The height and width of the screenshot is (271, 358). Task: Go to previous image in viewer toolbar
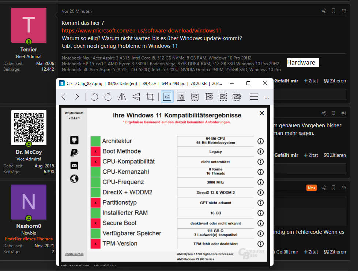64,97
